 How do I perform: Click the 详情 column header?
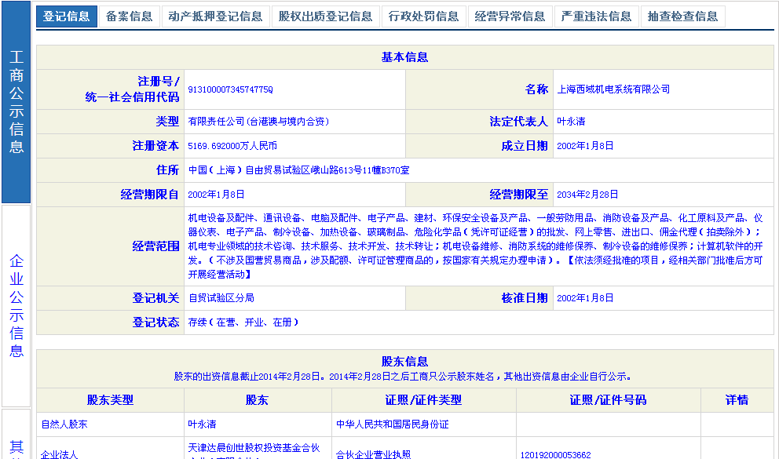pyautogui.click(x=737, y=400)
